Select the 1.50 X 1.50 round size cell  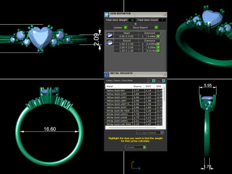coord(126,44)
